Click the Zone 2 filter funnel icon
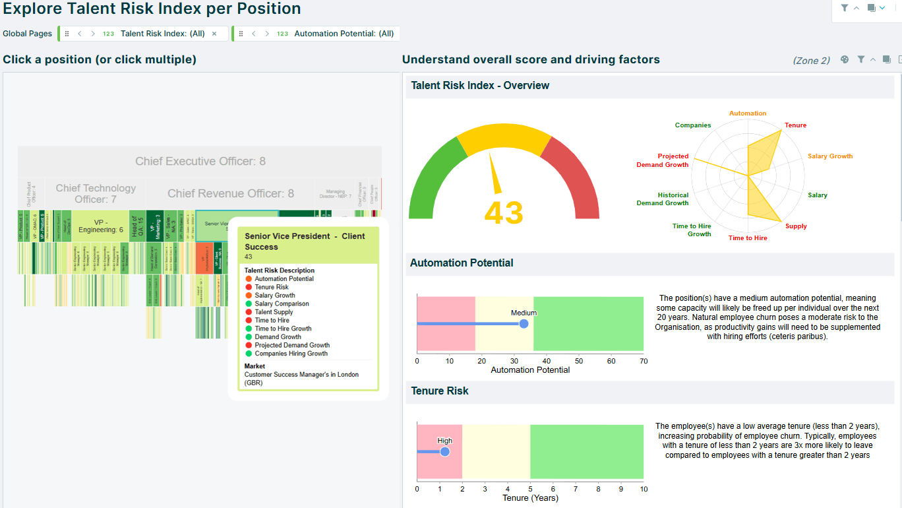The image size is (902, 508). [x=860, y=59]
